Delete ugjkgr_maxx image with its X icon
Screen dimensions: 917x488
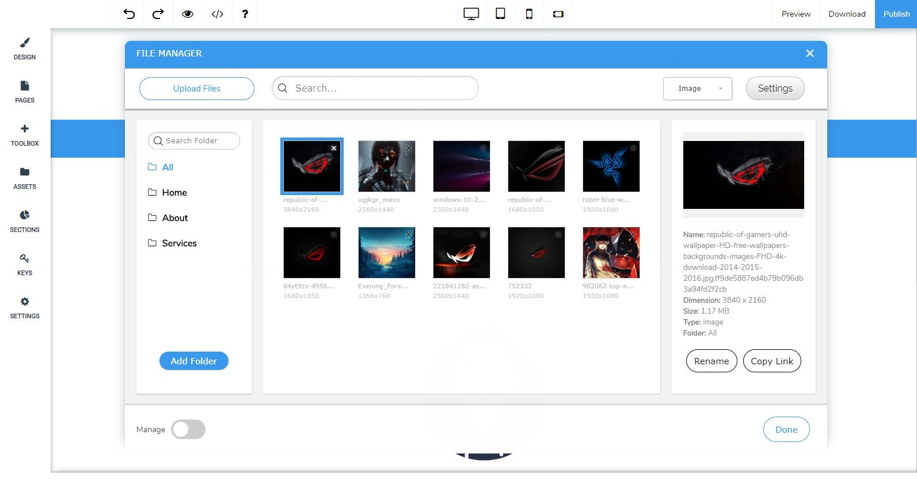[409, 148]
